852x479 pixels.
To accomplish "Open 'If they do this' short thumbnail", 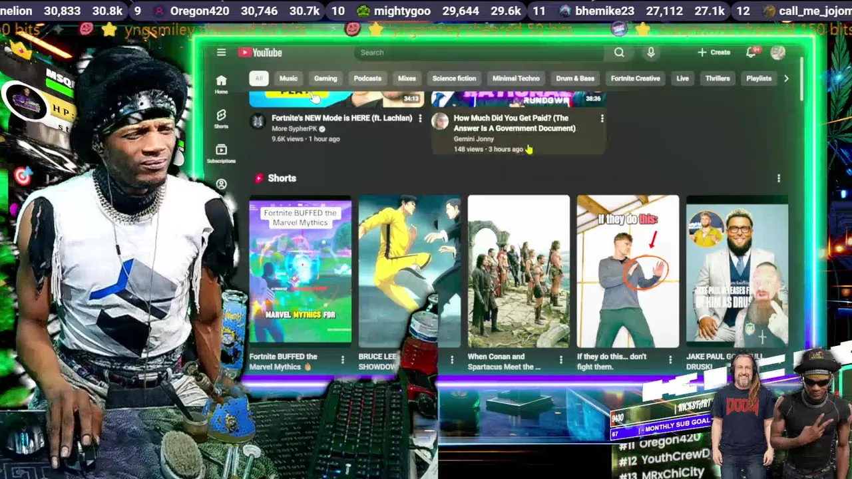I will pos(628,273).
